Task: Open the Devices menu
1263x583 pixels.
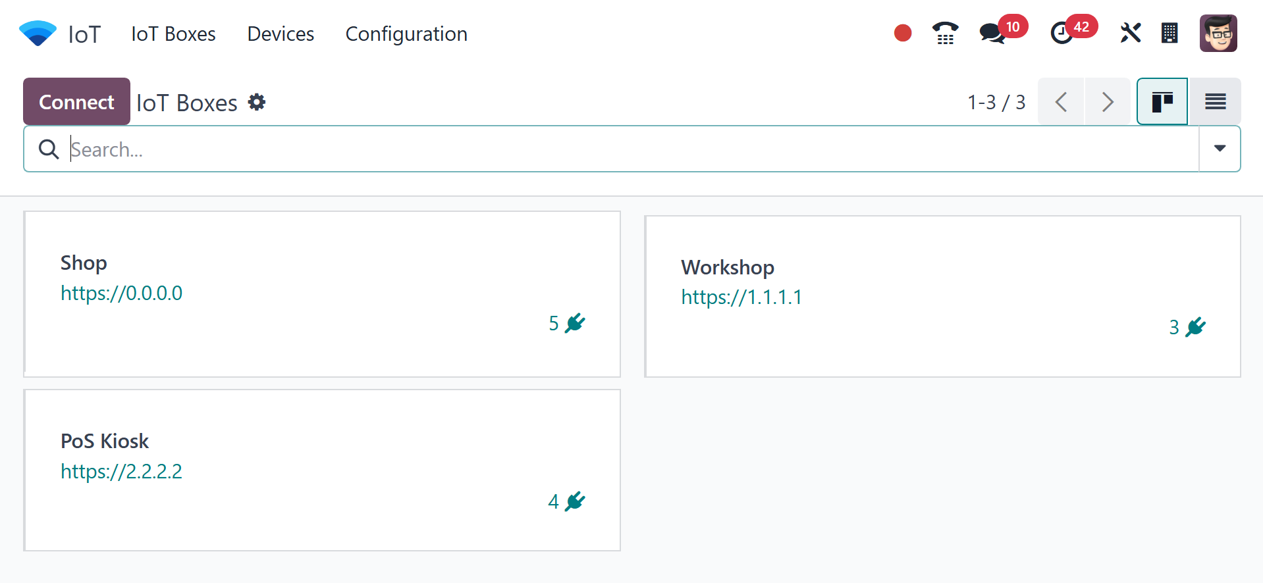Action: (281, 34)
